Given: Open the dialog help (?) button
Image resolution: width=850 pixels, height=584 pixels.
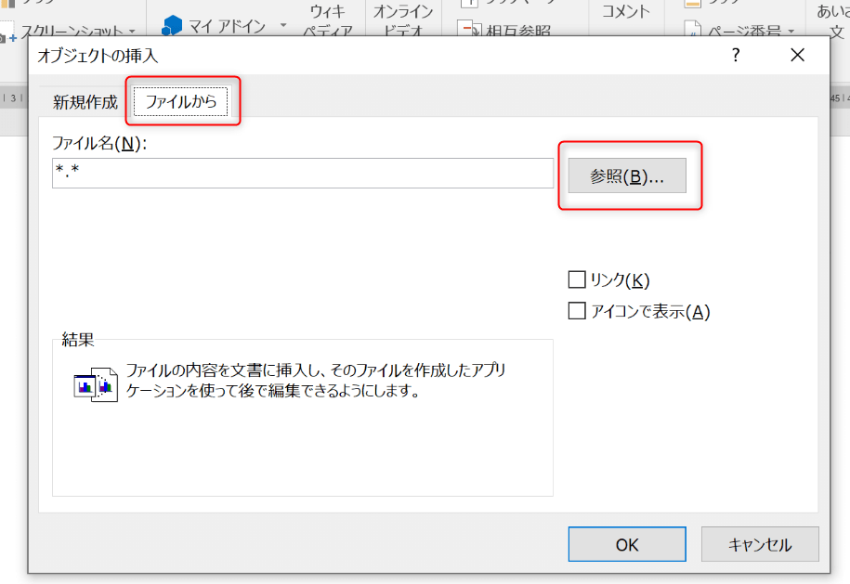Looking at the screenshot, I should [x=735, y=56].
